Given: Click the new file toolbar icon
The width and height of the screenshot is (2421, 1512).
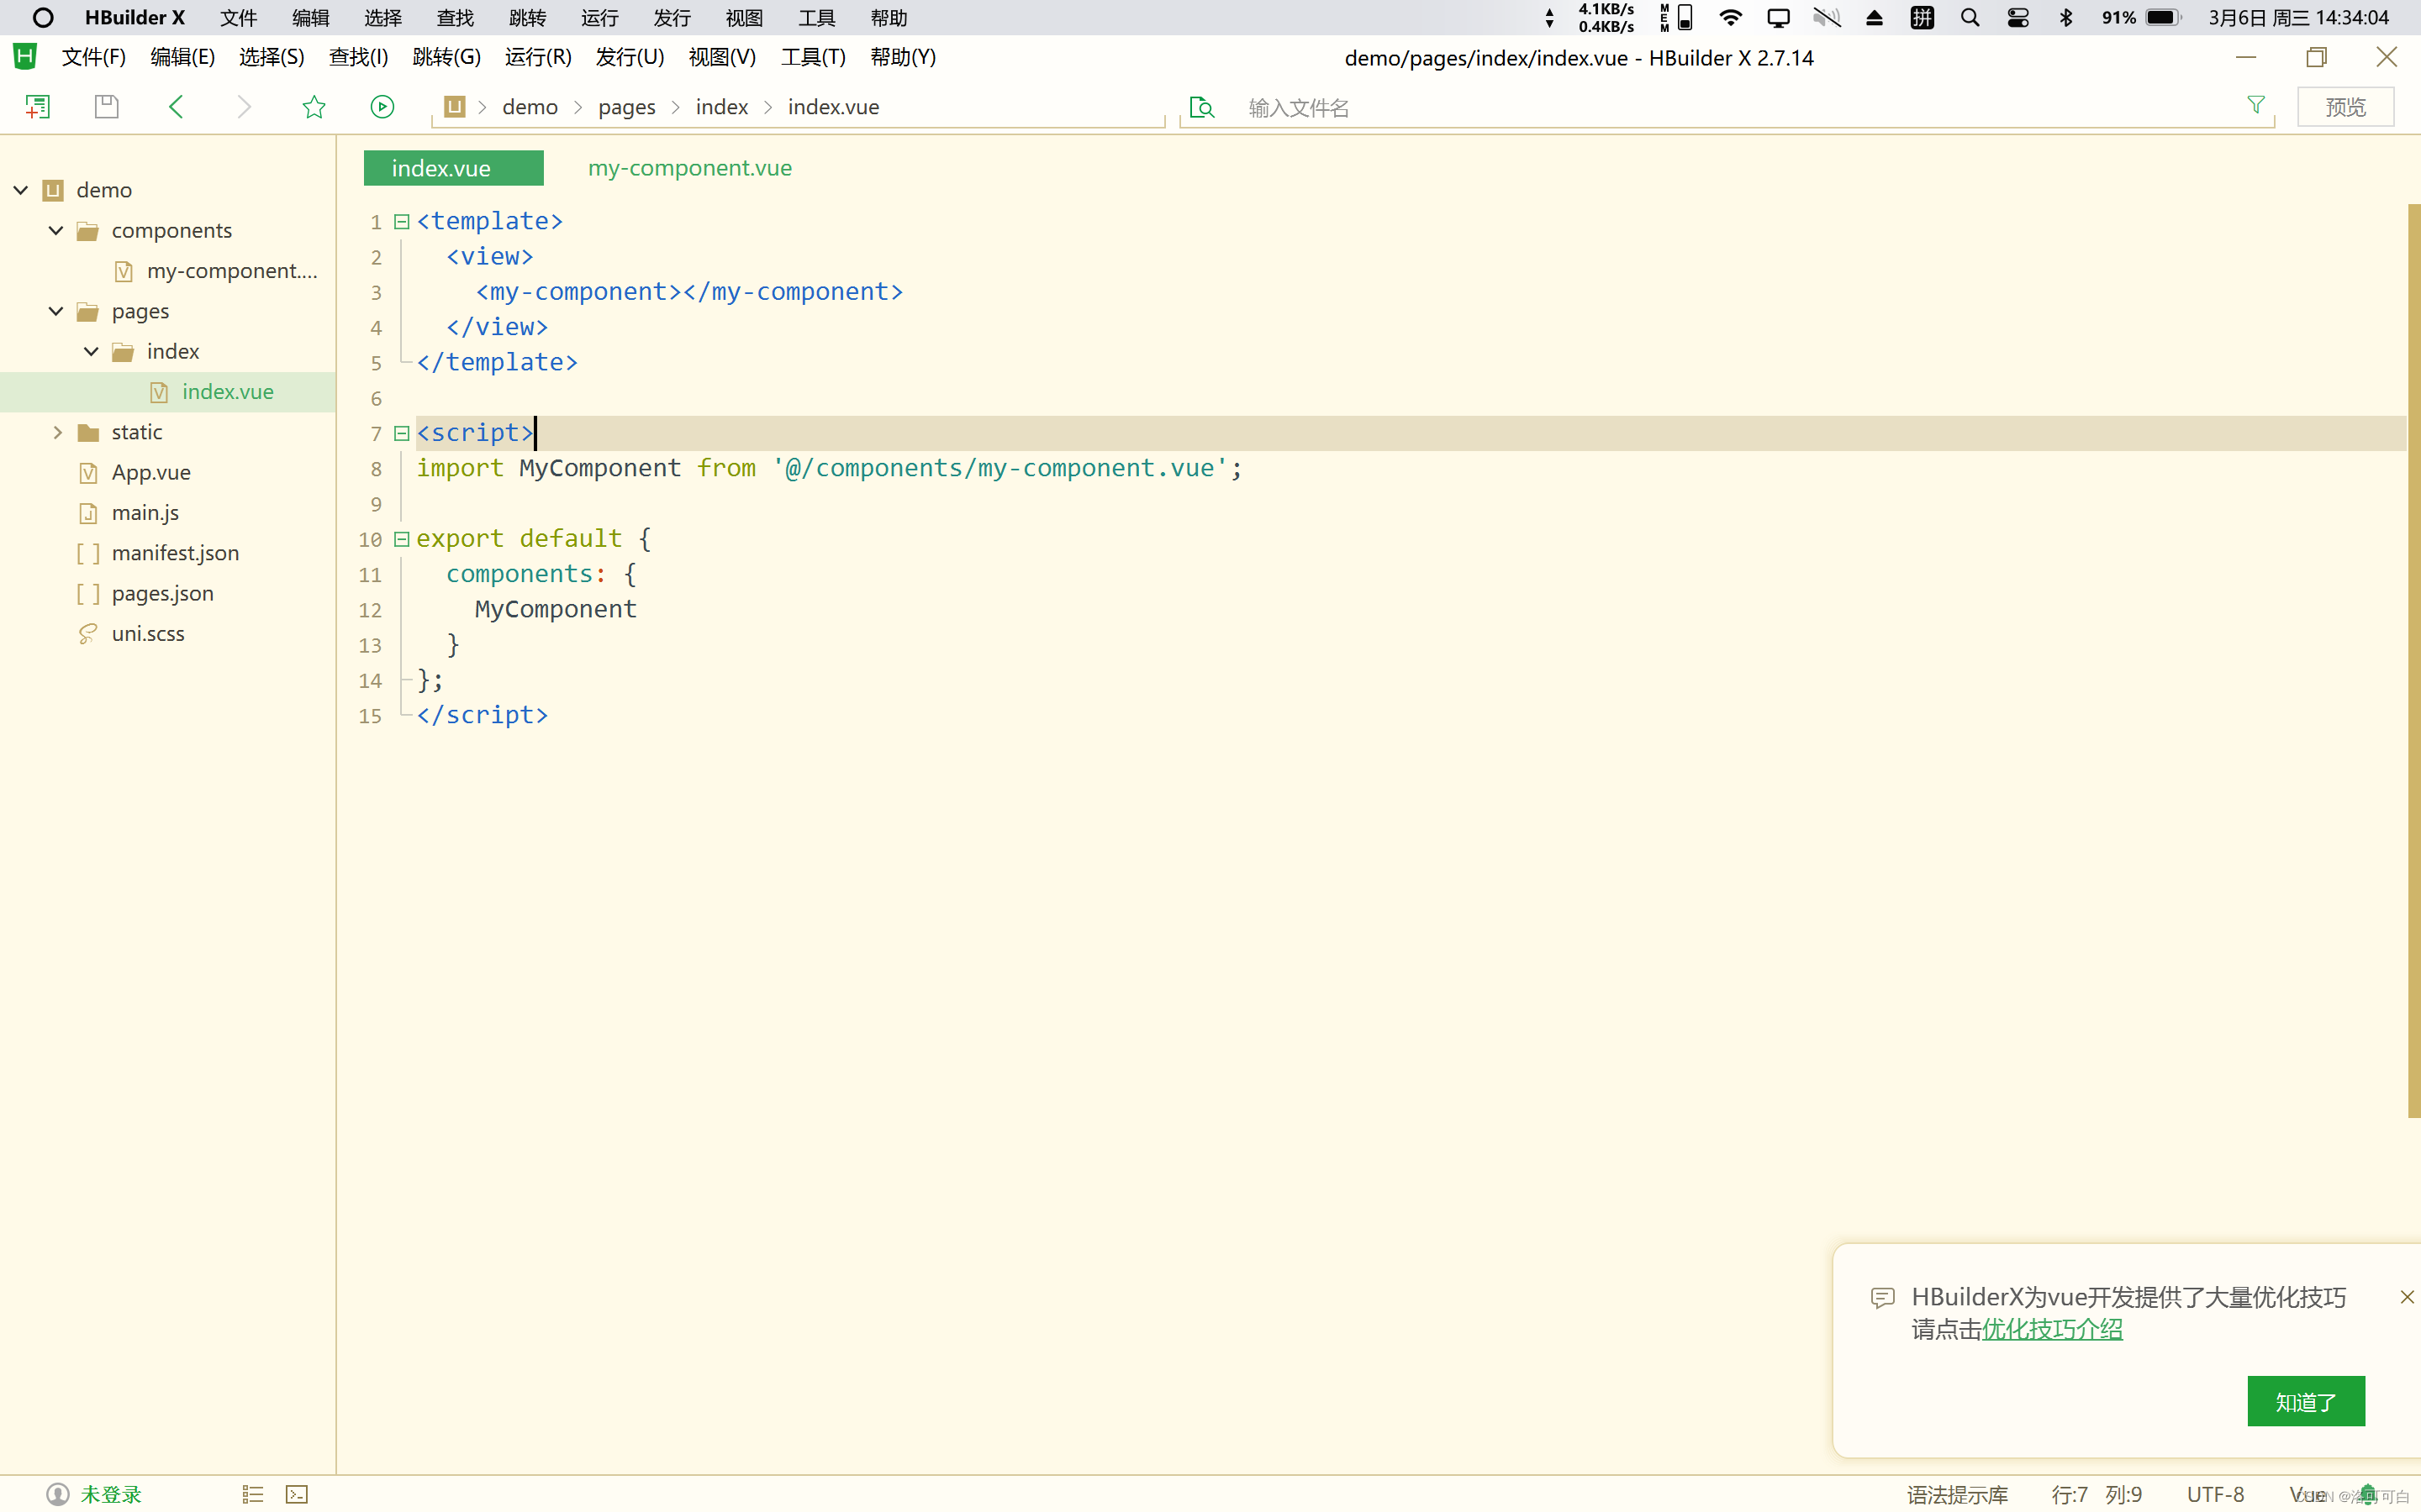Looking at the screenshot, I should point(37,107).
